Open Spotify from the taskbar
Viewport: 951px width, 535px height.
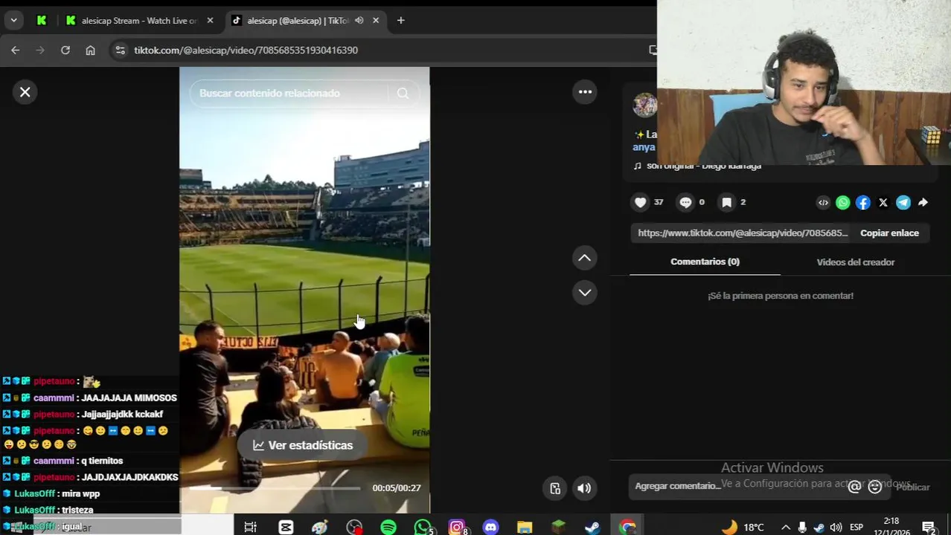[388, 527]
